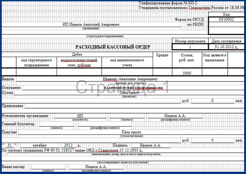
Task: Select the empty ОКПО code cell
Action: (226, 24)
